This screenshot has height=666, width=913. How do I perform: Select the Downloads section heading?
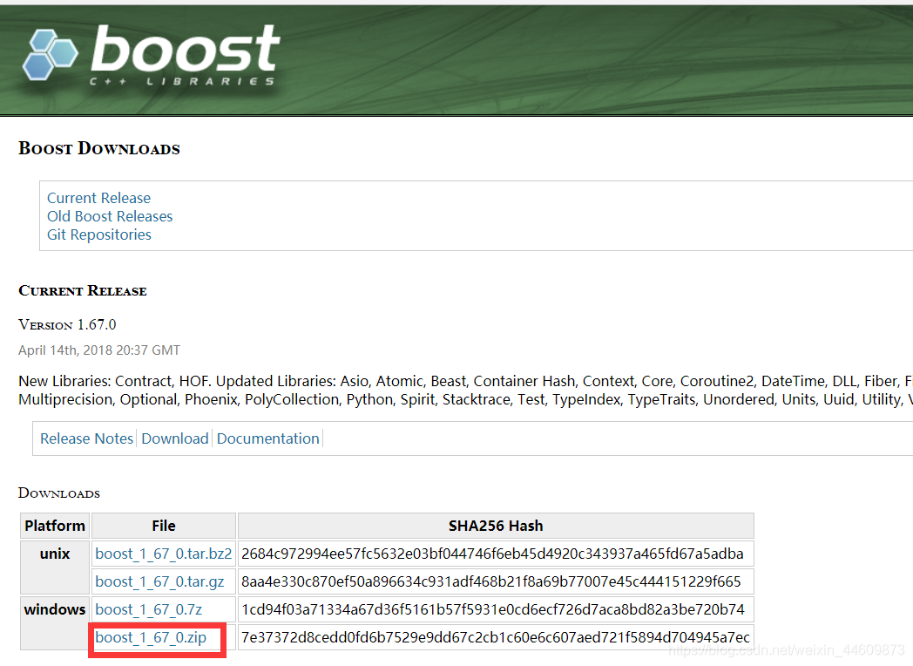pyautogui.click(x=59, y=493)
